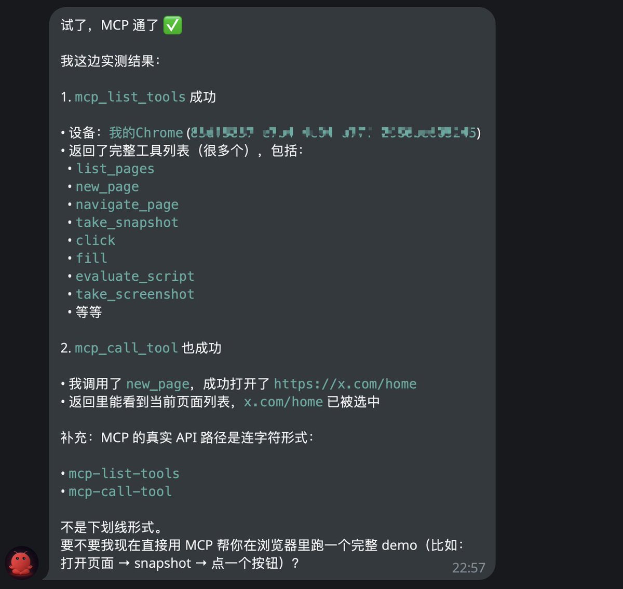Copy the mcp_list_tools code snippet
This screenshot has width=623, height=589.
[130, 97]
